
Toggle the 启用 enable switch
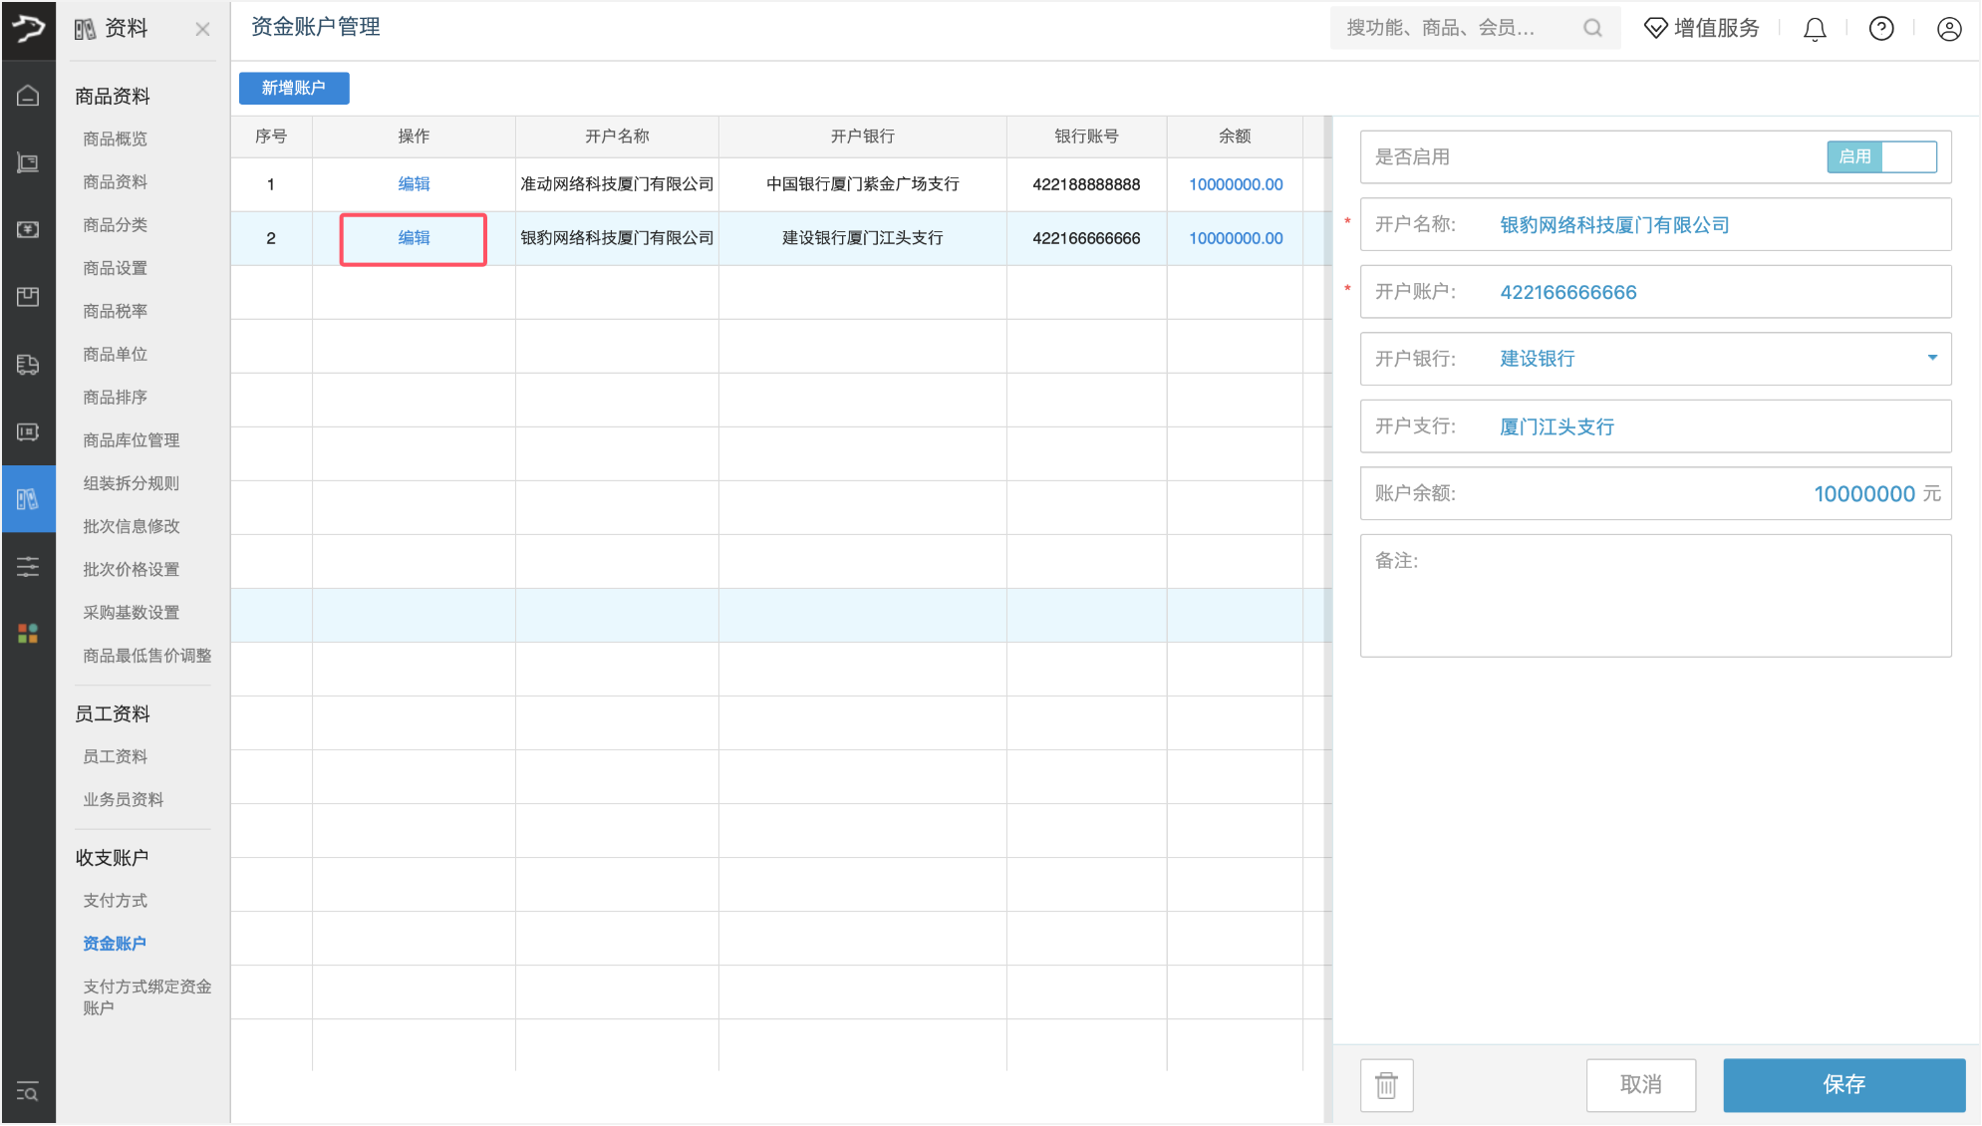pyautogui.click(x=1881, y=156)
